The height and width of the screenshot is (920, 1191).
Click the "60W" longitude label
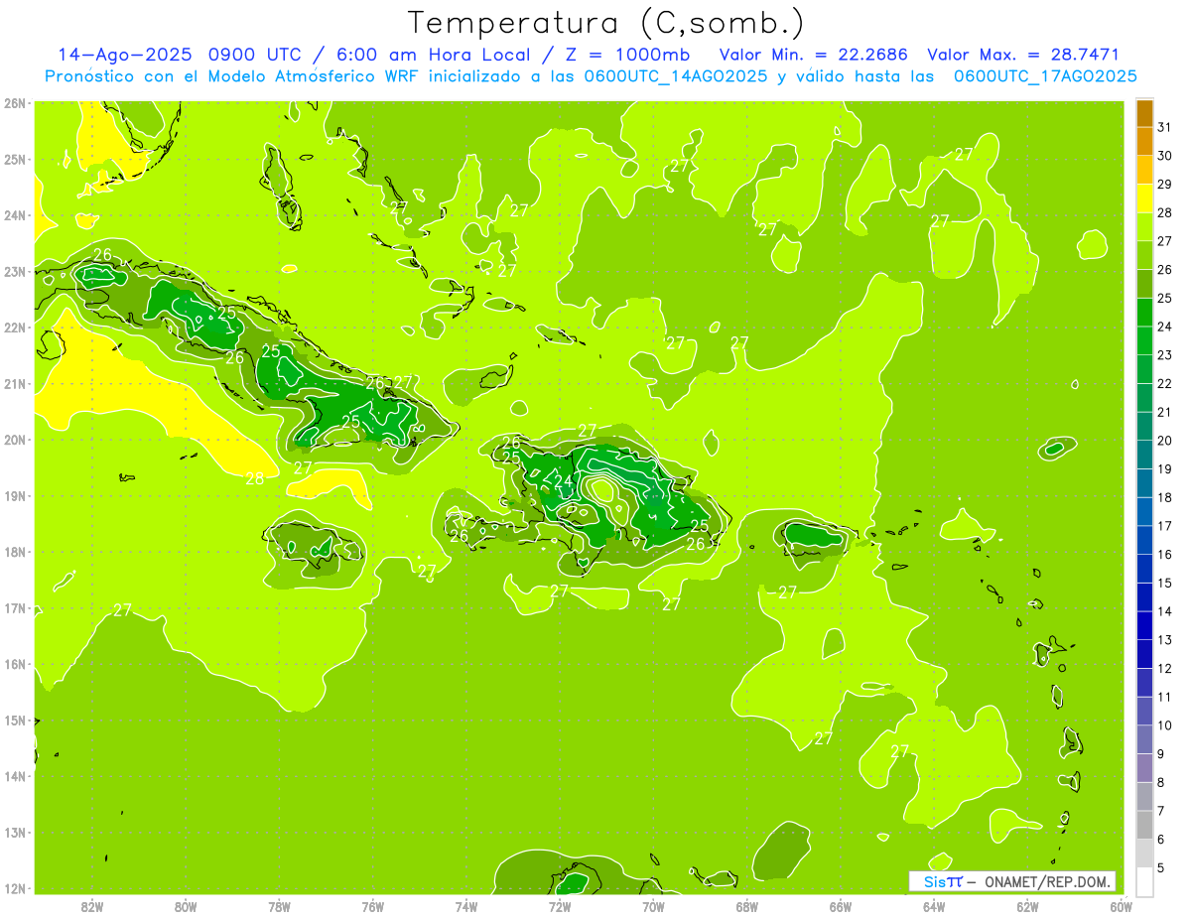click(1121, 906)
